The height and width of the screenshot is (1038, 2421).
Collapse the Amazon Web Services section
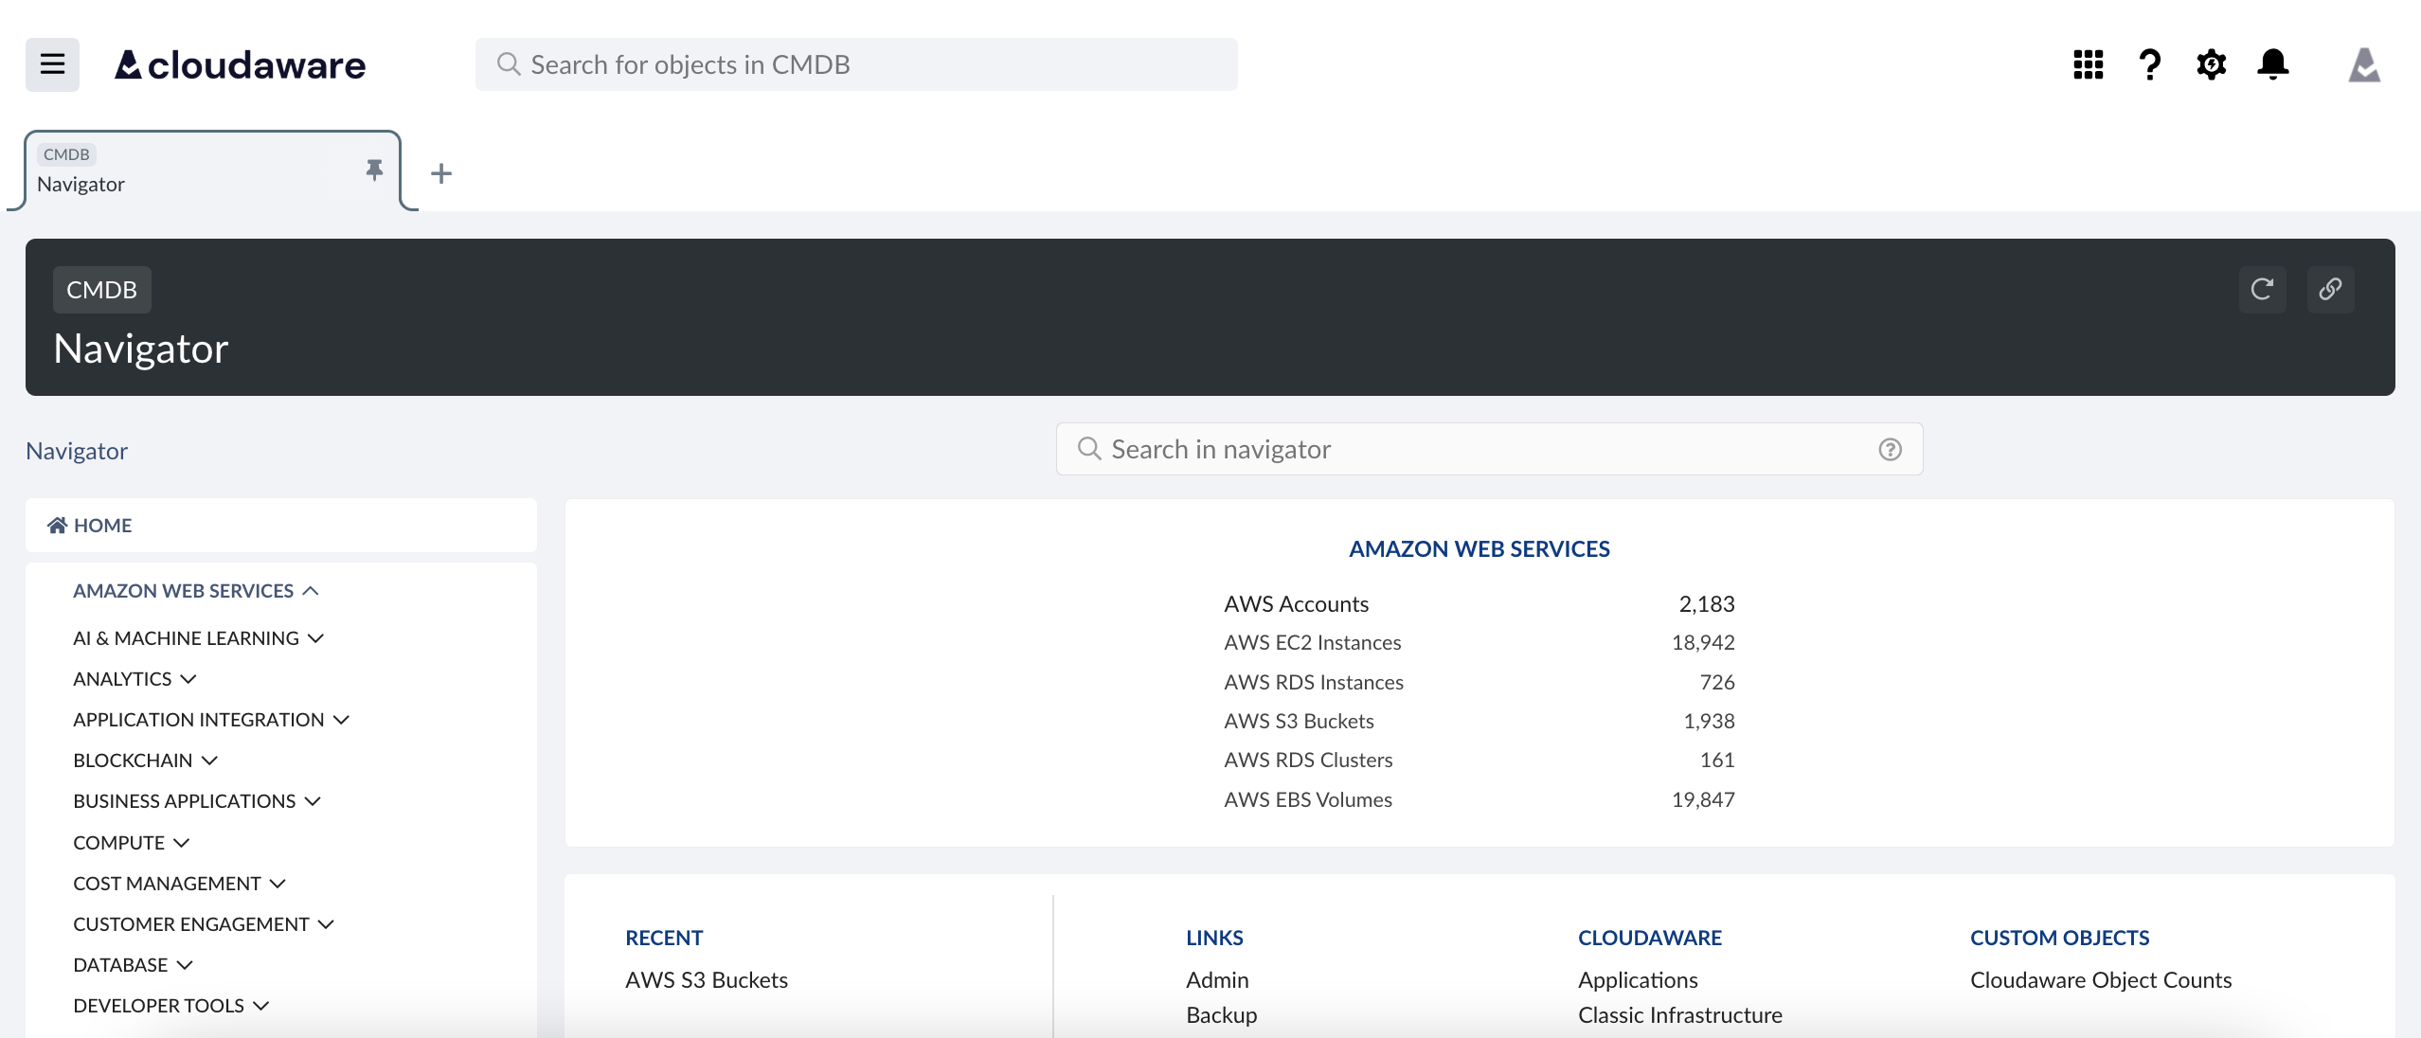click(x=195, y=591)
